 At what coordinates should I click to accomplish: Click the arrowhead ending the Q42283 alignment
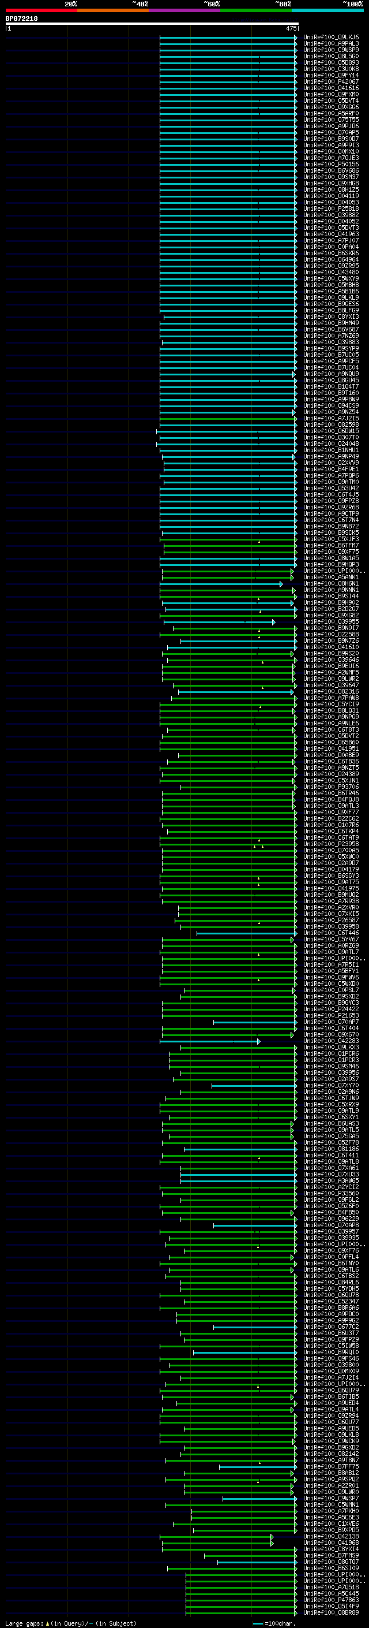point(259,1041)
